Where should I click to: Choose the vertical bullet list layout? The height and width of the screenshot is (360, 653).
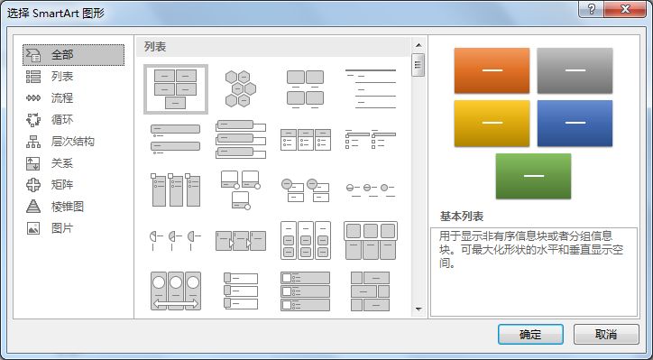click(175, 139)
